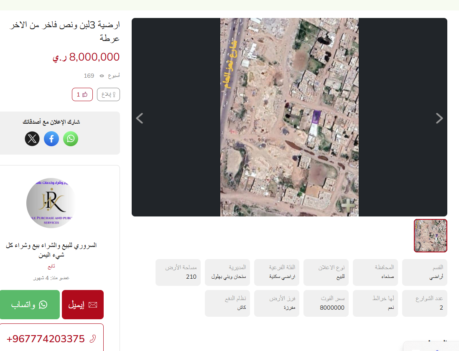
Task: Like the listing with thumbs-up button
Action: (82, 94)
